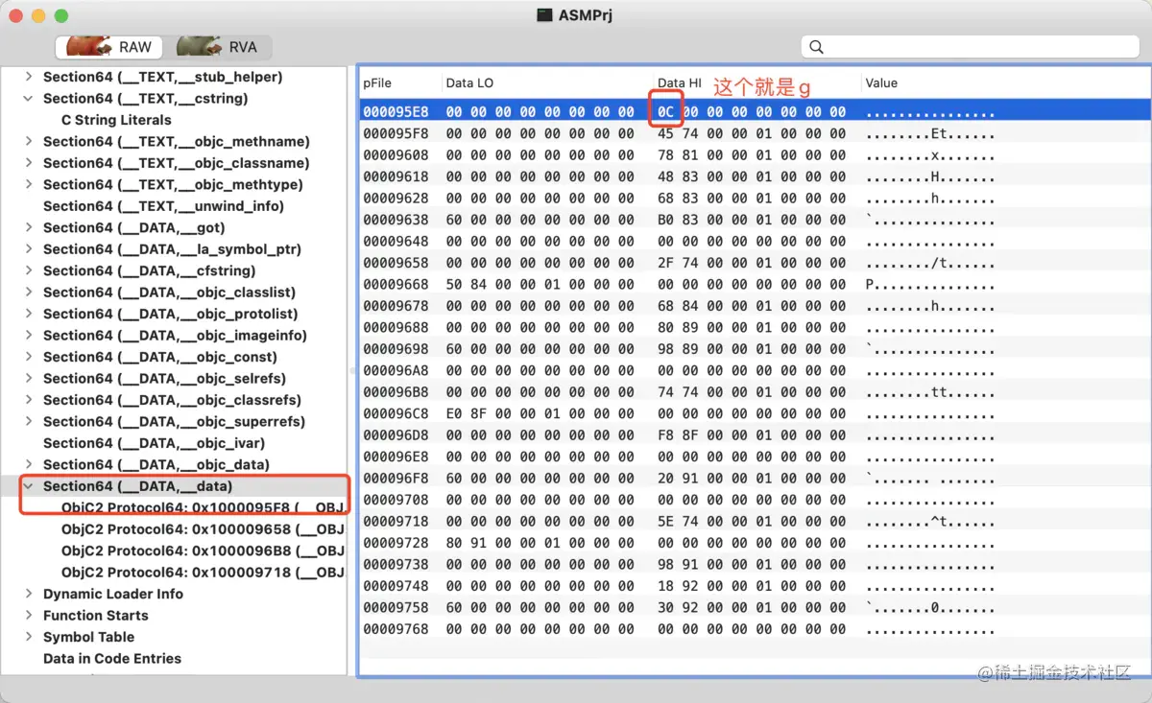This screenshot has width=1152, height=703.
Task: Select C String Literals item
Action: click(116, 120)
